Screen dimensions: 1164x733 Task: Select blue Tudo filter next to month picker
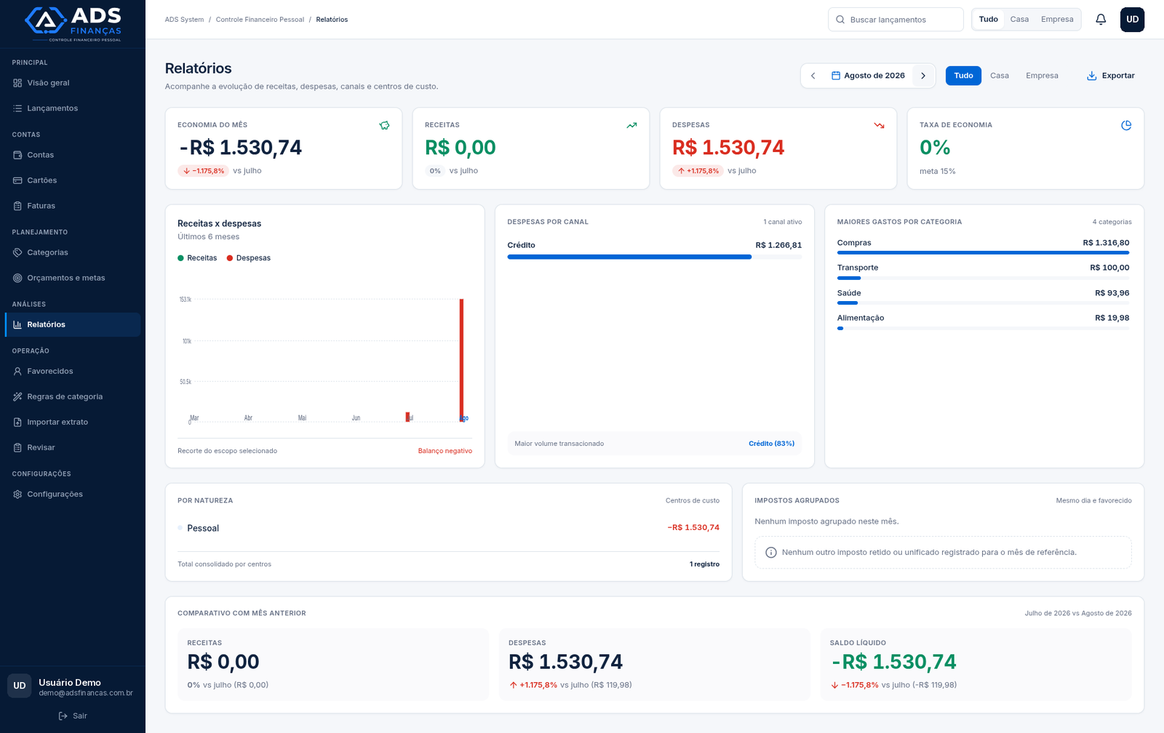pos(963,76)
